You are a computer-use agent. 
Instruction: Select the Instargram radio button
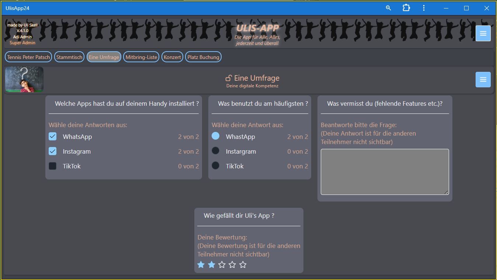point(216,151)
